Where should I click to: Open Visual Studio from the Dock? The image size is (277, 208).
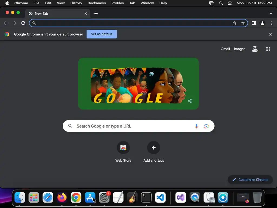pyautogui.click(x=180, y=197)
